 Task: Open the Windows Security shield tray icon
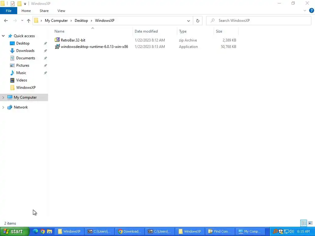coord(281,231)
